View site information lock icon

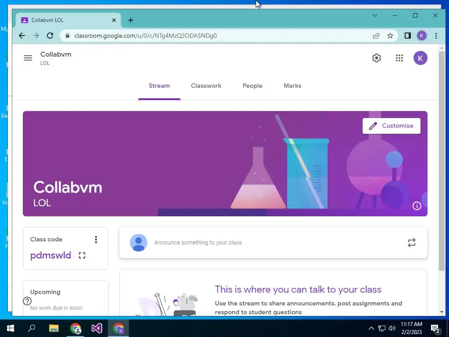pyautogui.click(x=68, y=36)
